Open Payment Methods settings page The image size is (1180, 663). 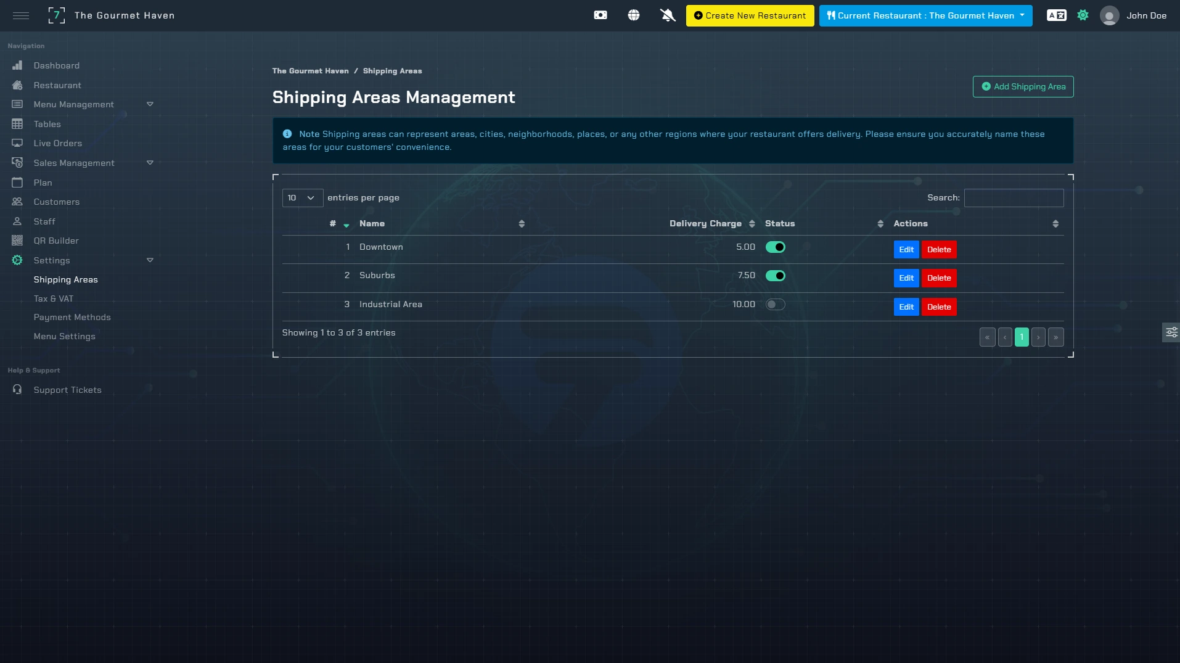(72, 317)
